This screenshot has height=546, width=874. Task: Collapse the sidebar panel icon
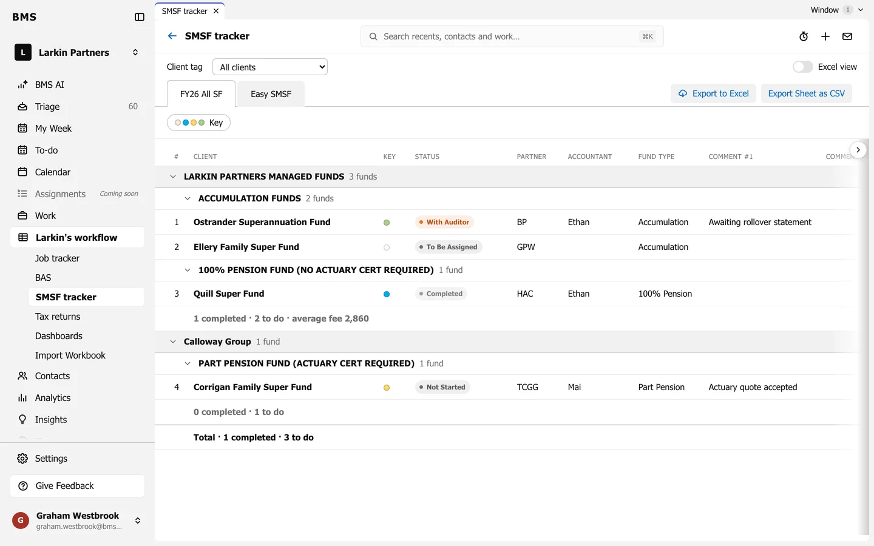(140, 17)
